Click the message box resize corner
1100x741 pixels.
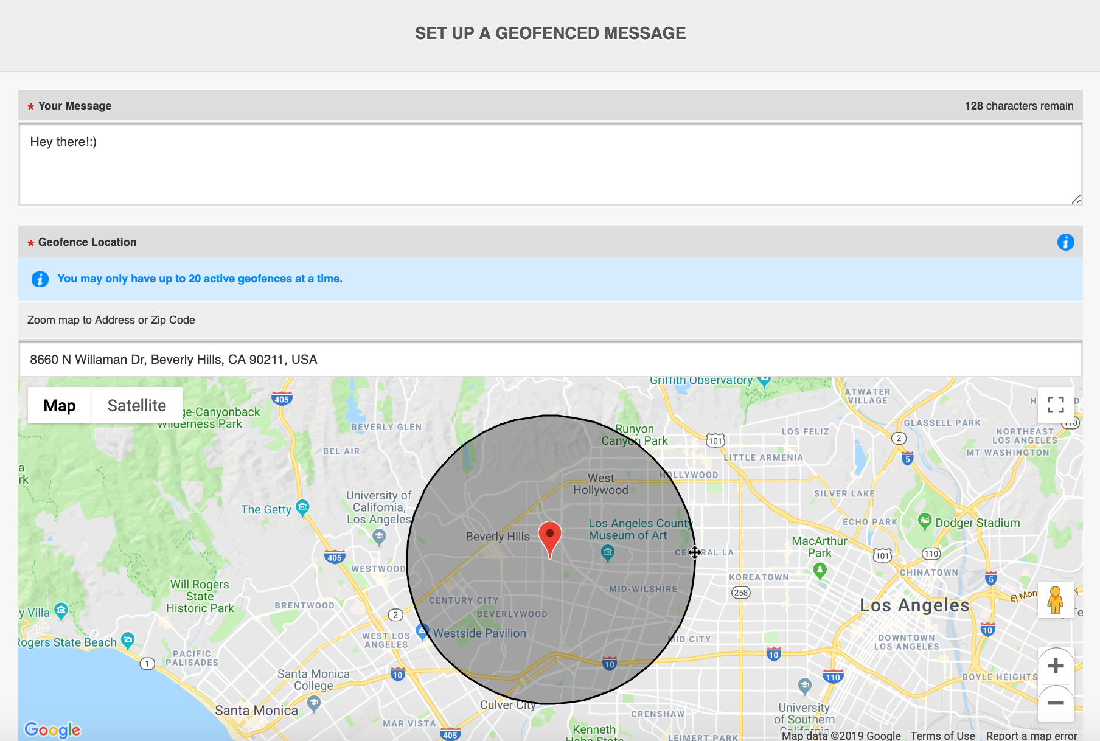point(1076,200)
